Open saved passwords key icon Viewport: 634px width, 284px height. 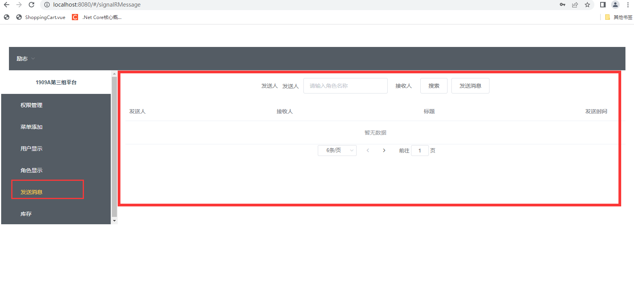[563, 5]
